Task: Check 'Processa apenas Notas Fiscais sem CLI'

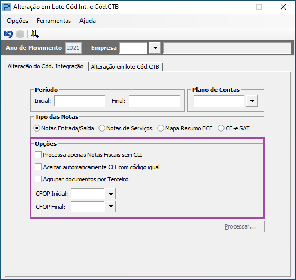Action: [x=38, y=155]
